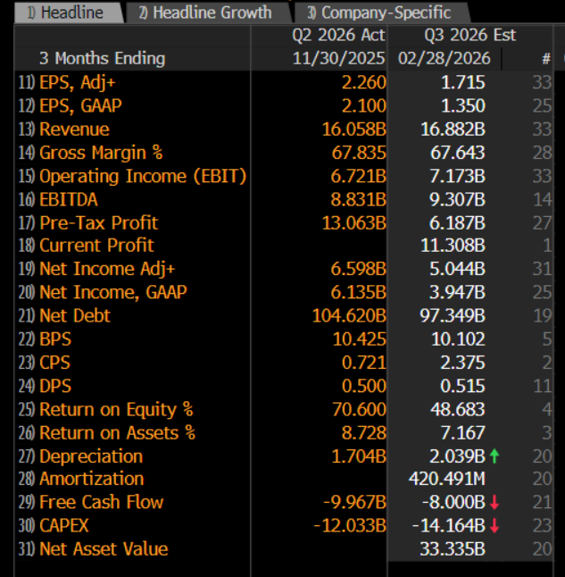
Task: Select the Net Debt row label
Action: [x=75, y=315]
